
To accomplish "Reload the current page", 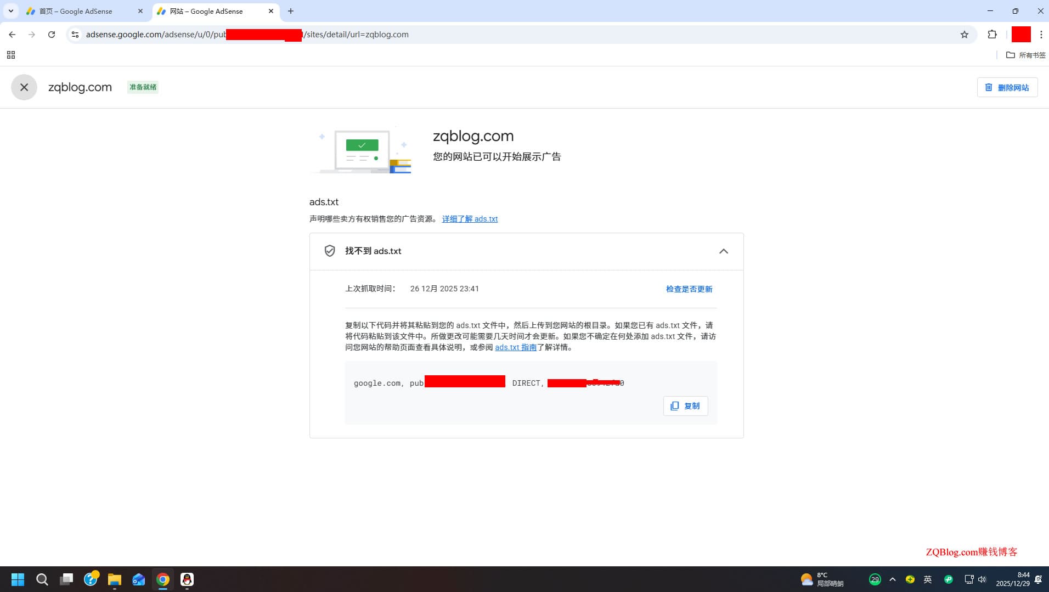I will pyautogui.click(x=52, y=35).
